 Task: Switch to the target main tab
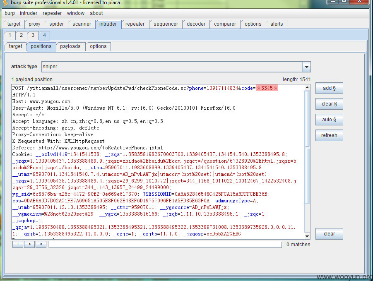(14, 24)
